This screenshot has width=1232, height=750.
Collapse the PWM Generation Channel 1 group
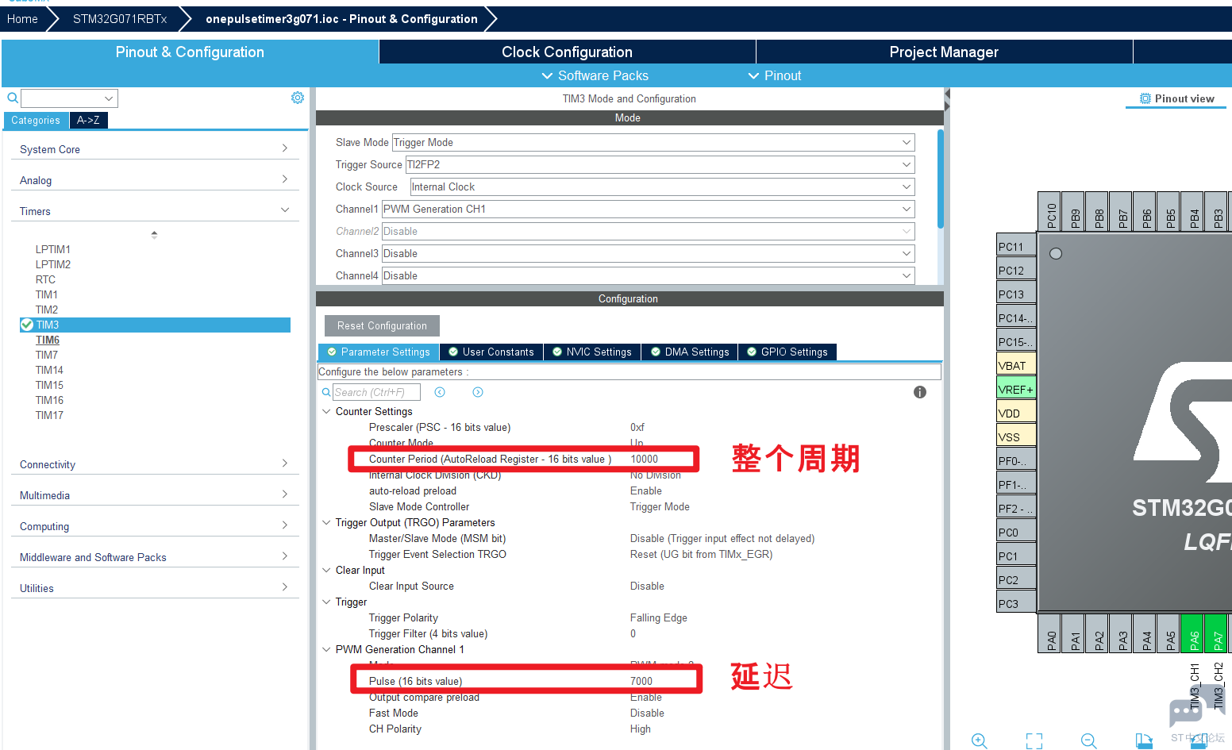[x=326, y=649]
